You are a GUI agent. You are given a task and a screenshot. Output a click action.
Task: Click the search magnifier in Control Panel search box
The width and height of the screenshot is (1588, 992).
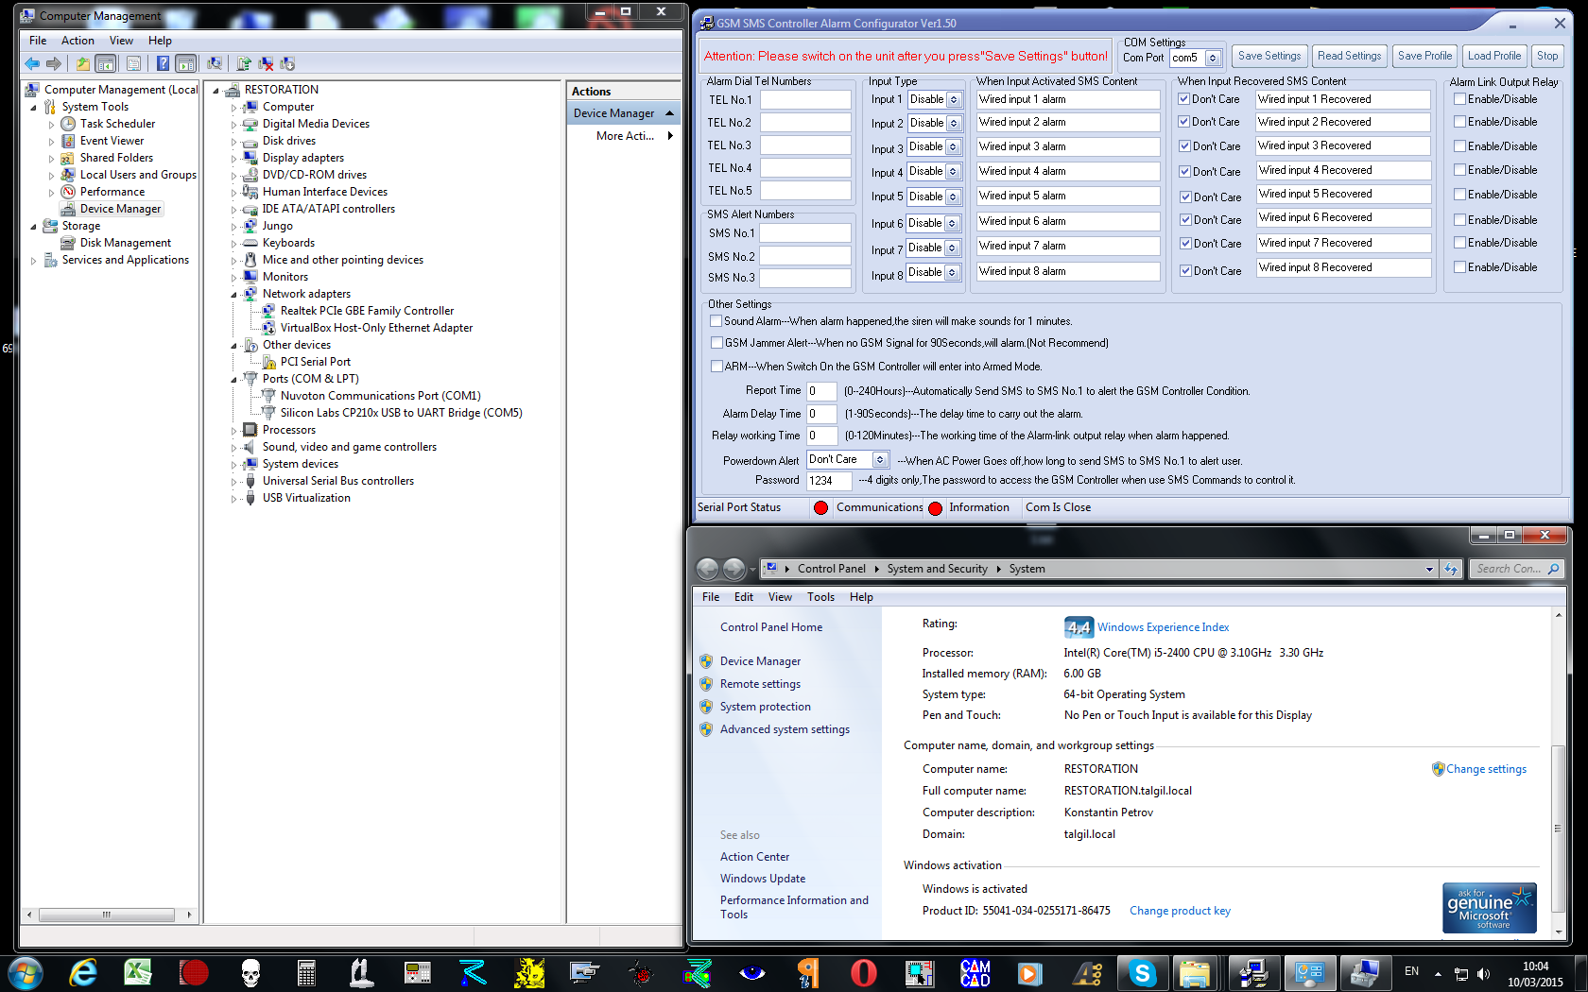pos(1553,569)
